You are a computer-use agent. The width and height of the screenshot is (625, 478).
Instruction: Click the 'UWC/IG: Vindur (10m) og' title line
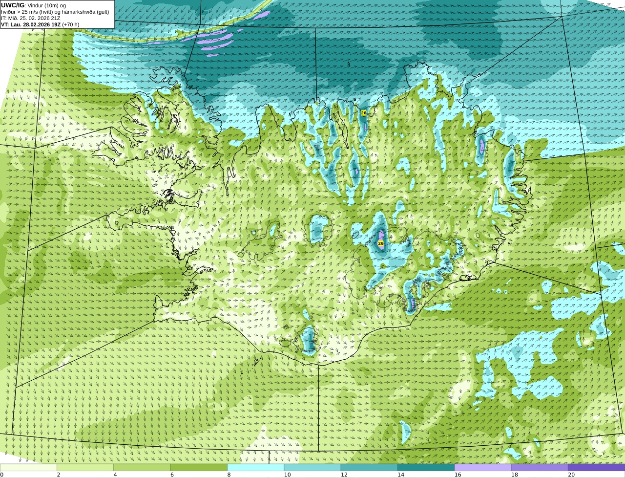[33, 5]
